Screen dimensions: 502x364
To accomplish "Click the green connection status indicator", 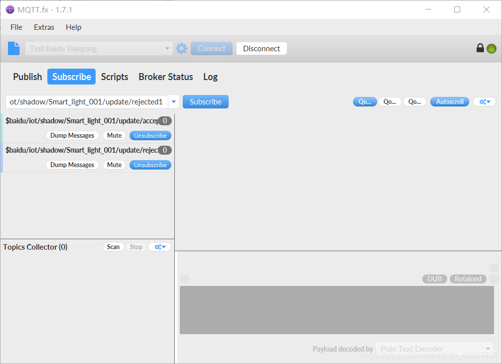I will coord(492,49).
